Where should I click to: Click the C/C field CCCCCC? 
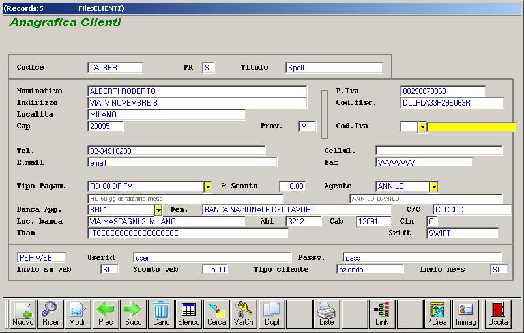[473, 209]
